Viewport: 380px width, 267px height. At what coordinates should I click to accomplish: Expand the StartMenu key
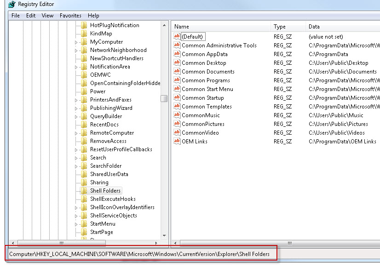click(76, 224)
